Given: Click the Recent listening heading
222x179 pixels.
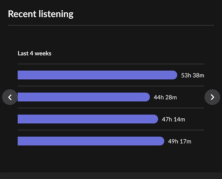Looking at the screenshot, I should click(x=40, y=14).
